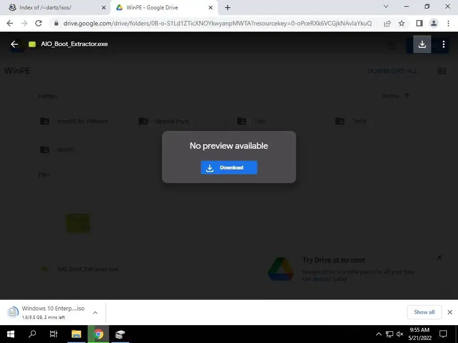This screenshot has width=458, height=343.
Task: Click the muted volume icon in system tray
Action: pyautogui.click(x=400, y=334)
